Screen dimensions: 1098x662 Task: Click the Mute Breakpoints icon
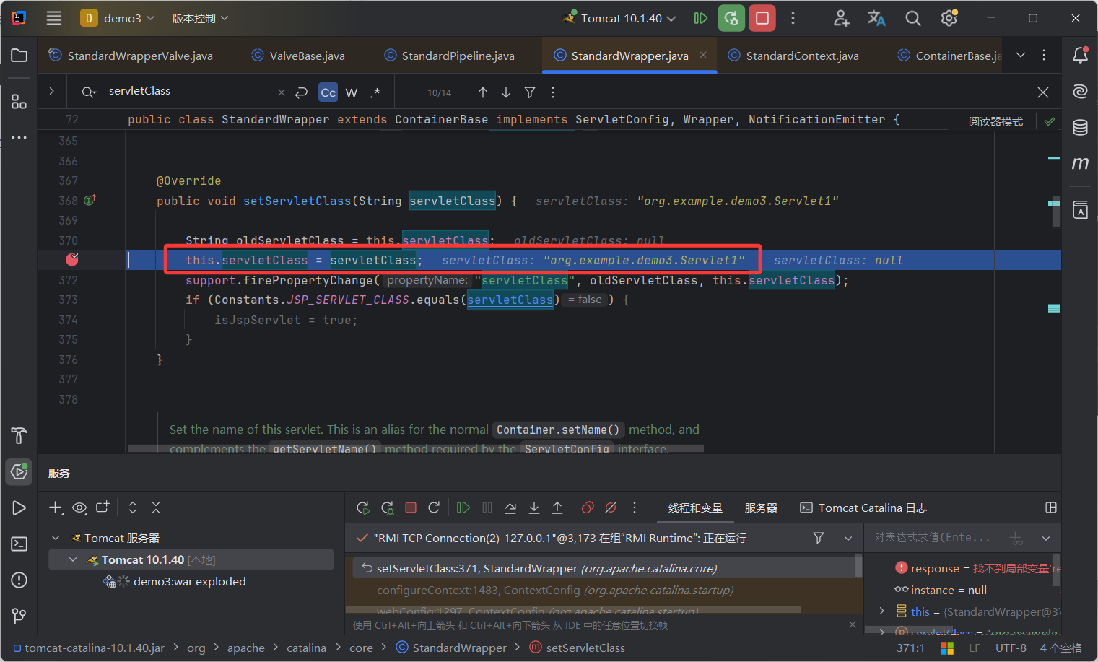(x=611, y=508)
